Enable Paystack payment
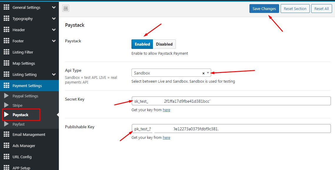This screenshot has height=170, width=335. coord(142,44)
